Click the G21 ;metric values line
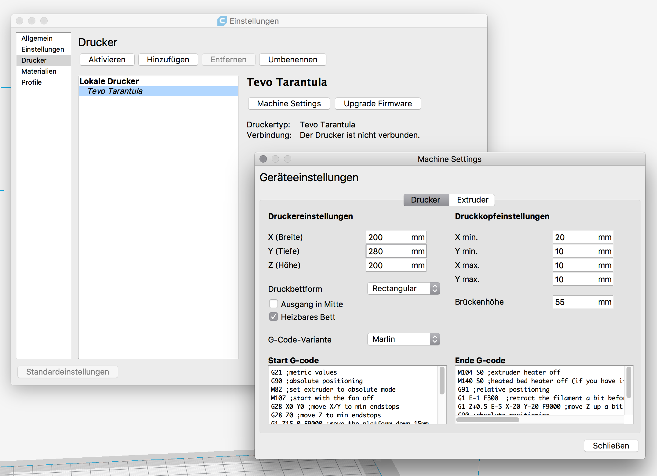The image size is (657, 476). pos(304,372)
